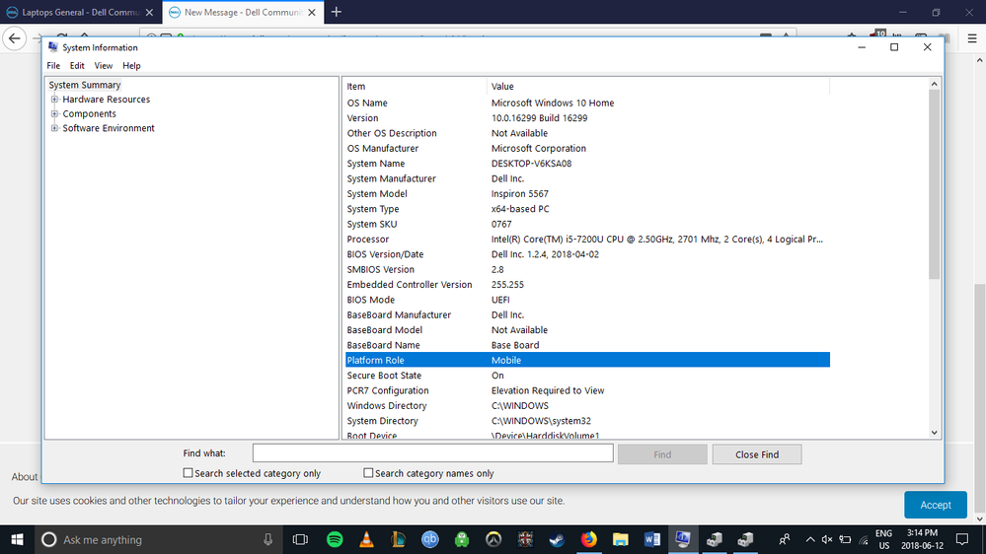Open clock showing 3:14 PM
The image size is (986, 554).
click(922, 539)
